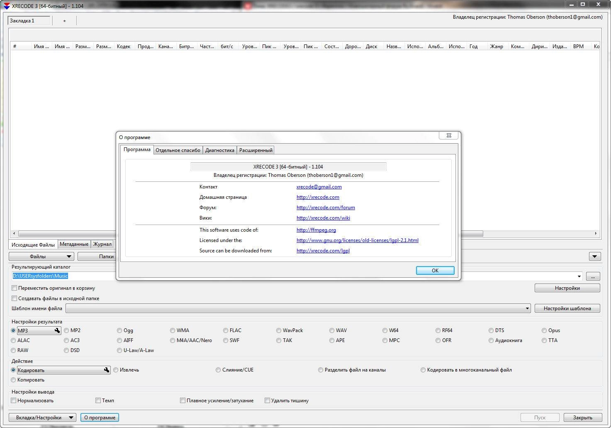The width and height of the screenshot is (611, 428).
Task: Click the Кодировать wrench settings icon
Action: tap(107, 370)
